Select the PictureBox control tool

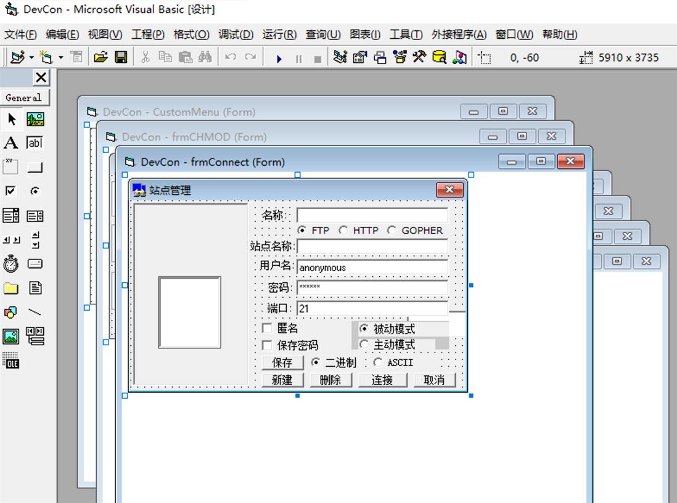tap(35, 119)
